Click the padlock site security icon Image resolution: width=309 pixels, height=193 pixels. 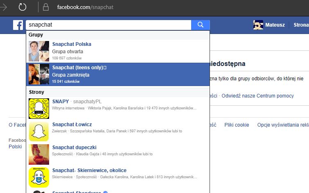(x=46, y=7)
